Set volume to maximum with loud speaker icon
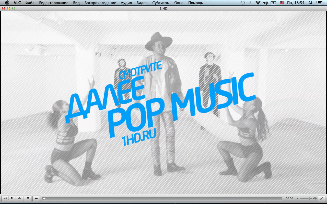Image resolution: width=327 pixels, height=204 pixels. click(x=315, y=198)
